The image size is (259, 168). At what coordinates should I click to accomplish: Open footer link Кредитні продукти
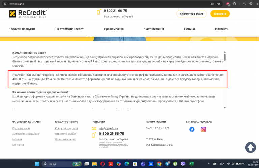click(66, 128)
